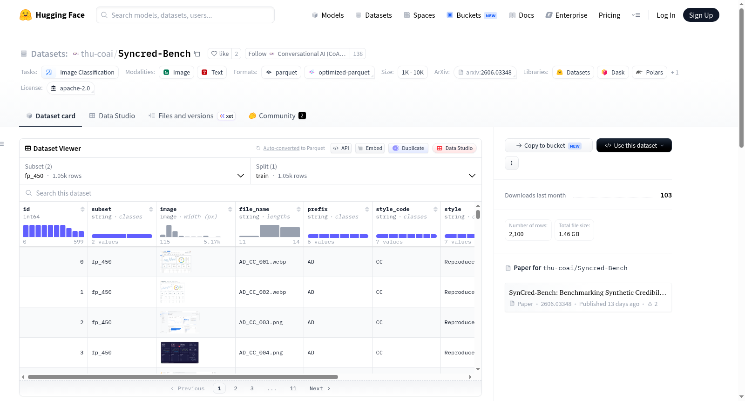This screenshot has height=401, width=745.
Task: Open the image thumbnail for AD_CC_001.webp
Action: 176,262
